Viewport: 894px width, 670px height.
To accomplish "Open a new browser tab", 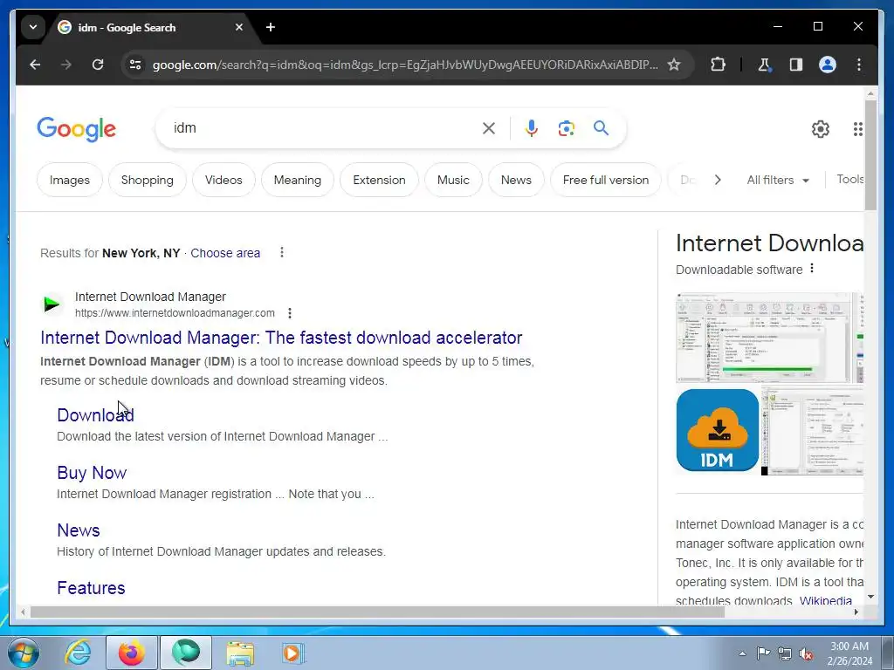I will coord(271,27).
